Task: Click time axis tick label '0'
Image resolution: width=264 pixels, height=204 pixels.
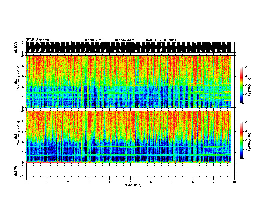Action: [26, 182]
